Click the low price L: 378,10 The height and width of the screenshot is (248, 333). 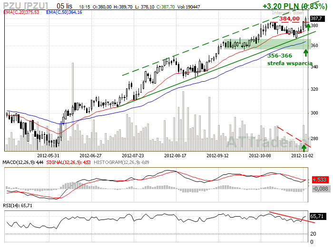click(x=145, y=7)
